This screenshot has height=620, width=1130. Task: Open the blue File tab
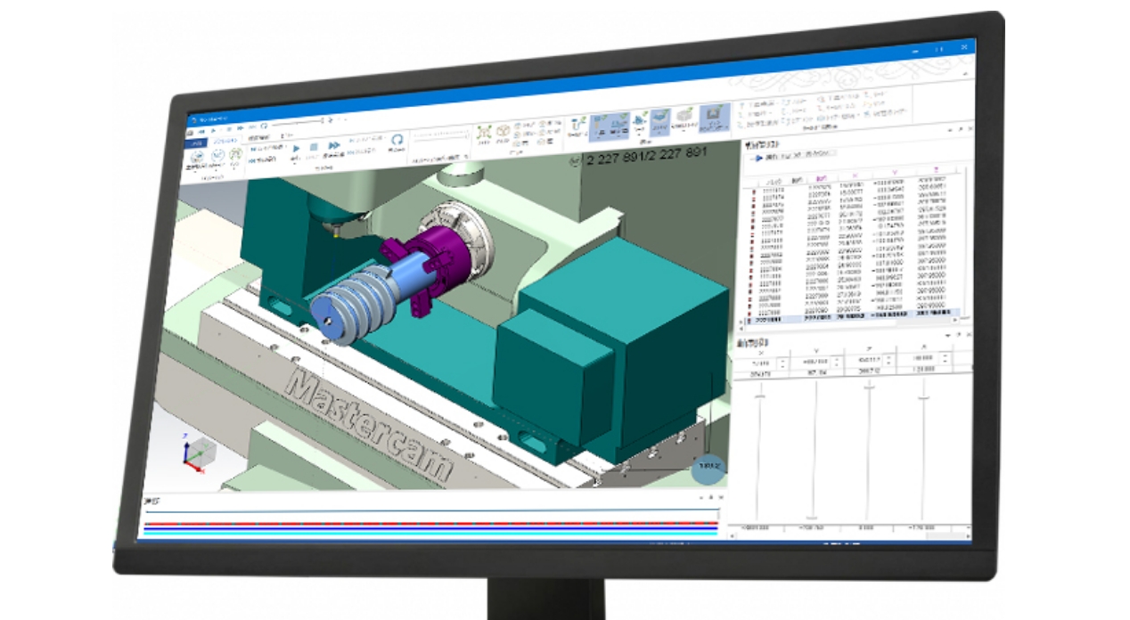(194, 143)
